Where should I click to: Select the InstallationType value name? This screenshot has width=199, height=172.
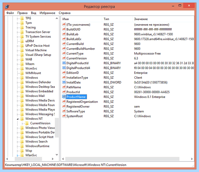pyautogui.click(x=77, y=77)
